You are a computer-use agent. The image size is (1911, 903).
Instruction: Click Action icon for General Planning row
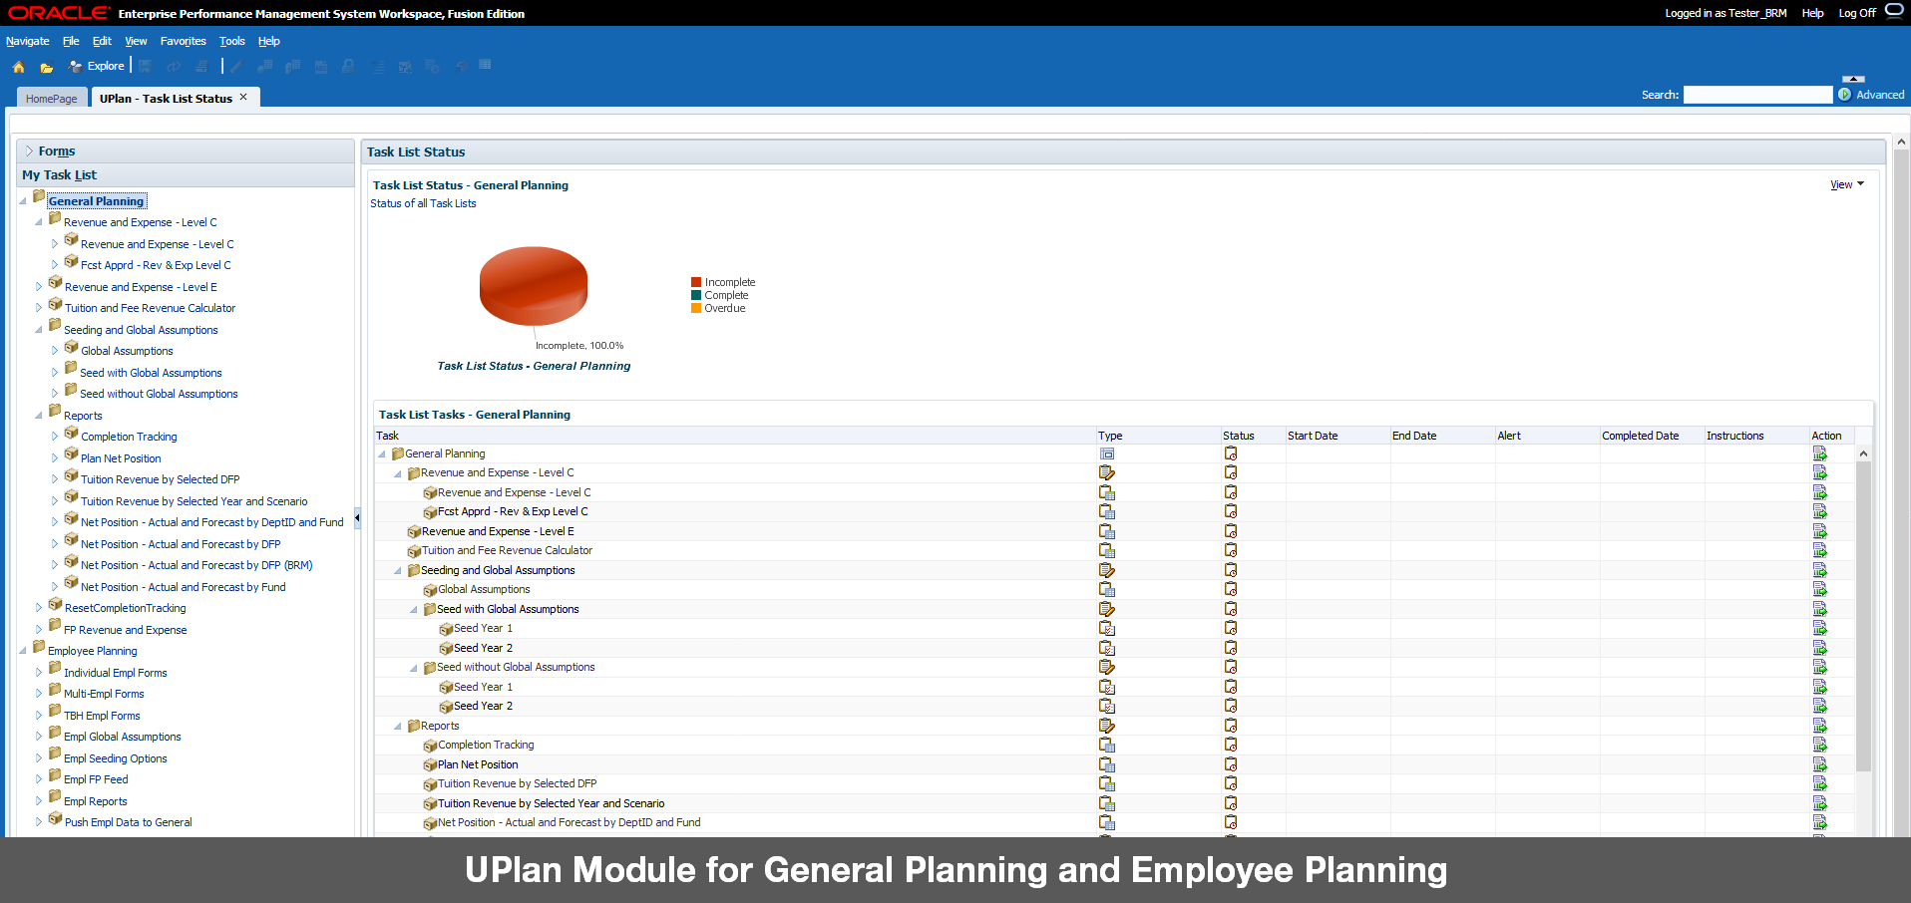point(1819,453)
